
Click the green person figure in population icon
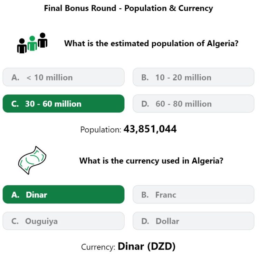[32, 43]
